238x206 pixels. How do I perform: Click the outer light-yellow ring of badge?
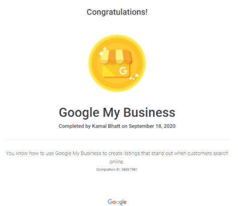90,63
